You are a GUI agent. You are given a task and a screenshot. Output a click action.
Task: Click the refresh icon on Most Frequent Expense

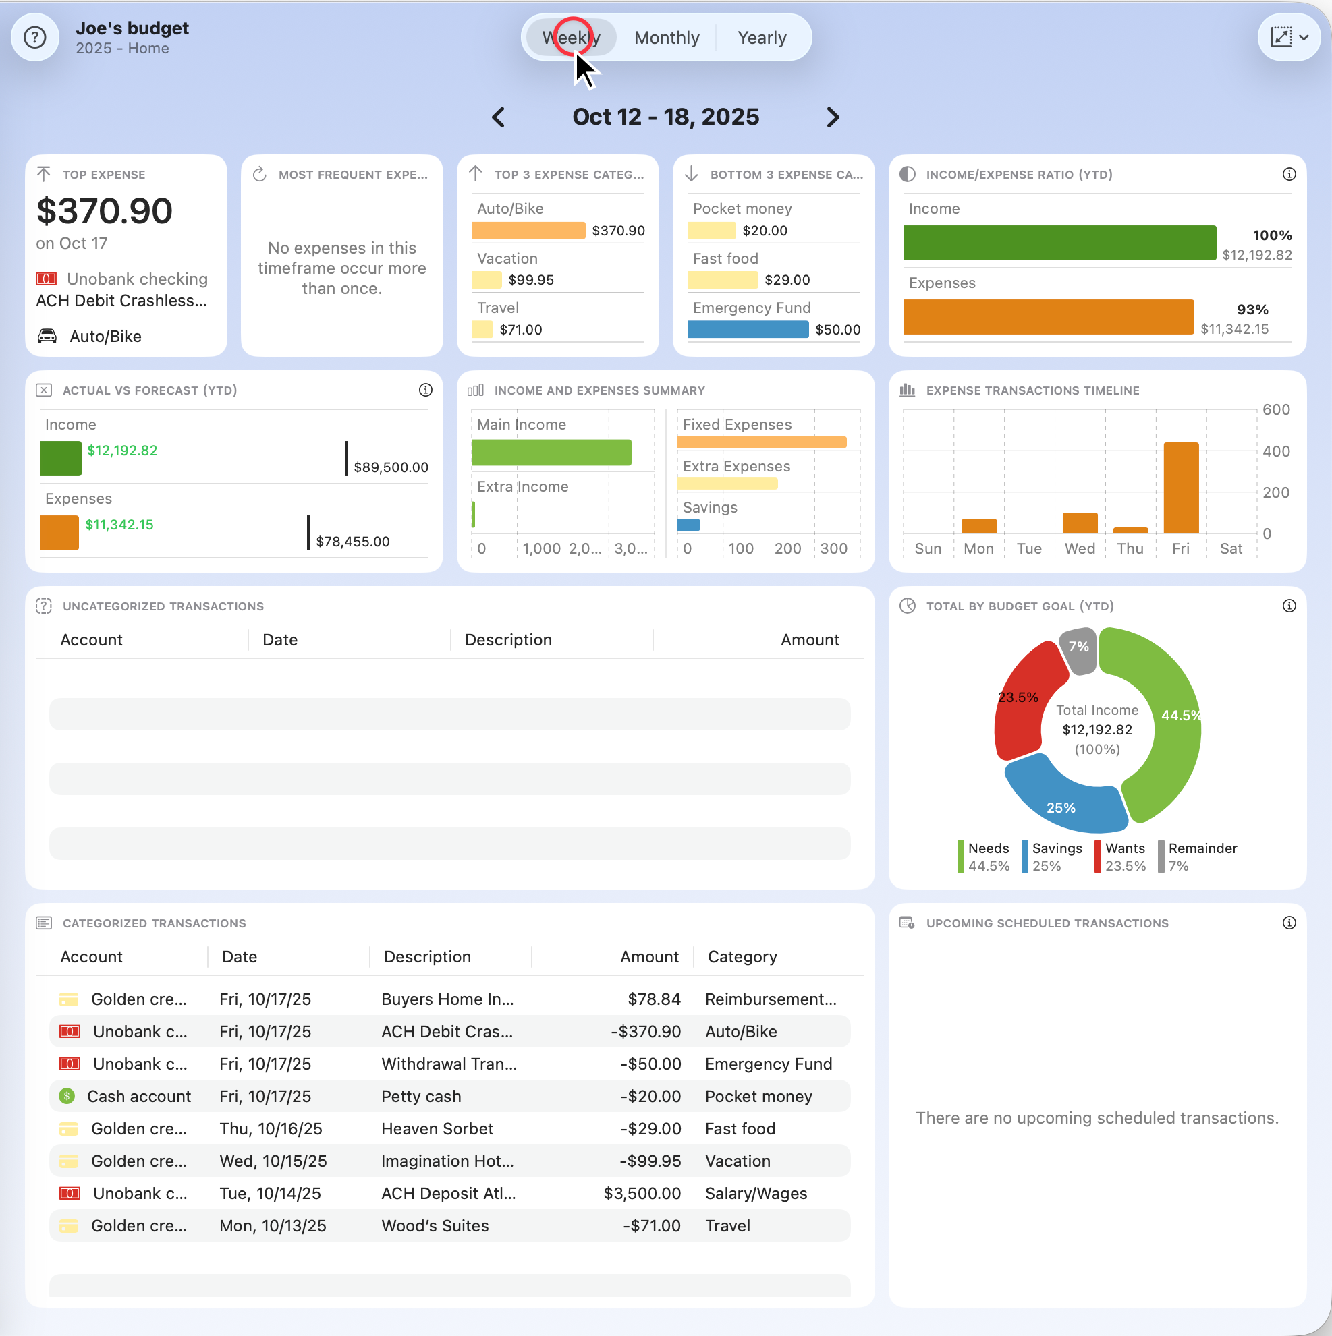(x=260, y=174)
